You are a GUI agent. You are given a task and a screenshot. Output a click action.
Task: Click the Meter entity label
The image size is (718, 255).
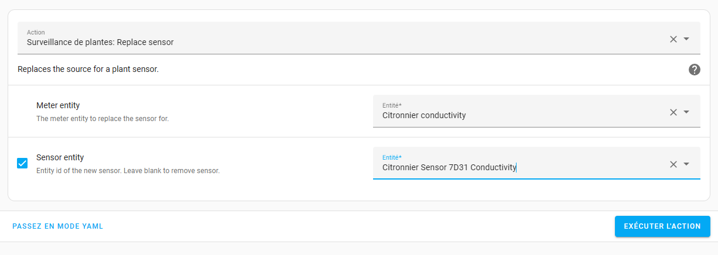click(x=58, y=105)
